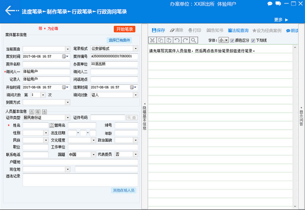
Task: Click the undo arrow icon
Action: (177, 40)
